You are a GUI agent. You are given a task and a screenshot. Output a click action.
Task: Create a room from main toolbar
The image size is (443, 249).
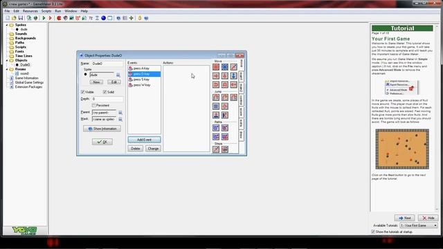click(x=110, y=18)
